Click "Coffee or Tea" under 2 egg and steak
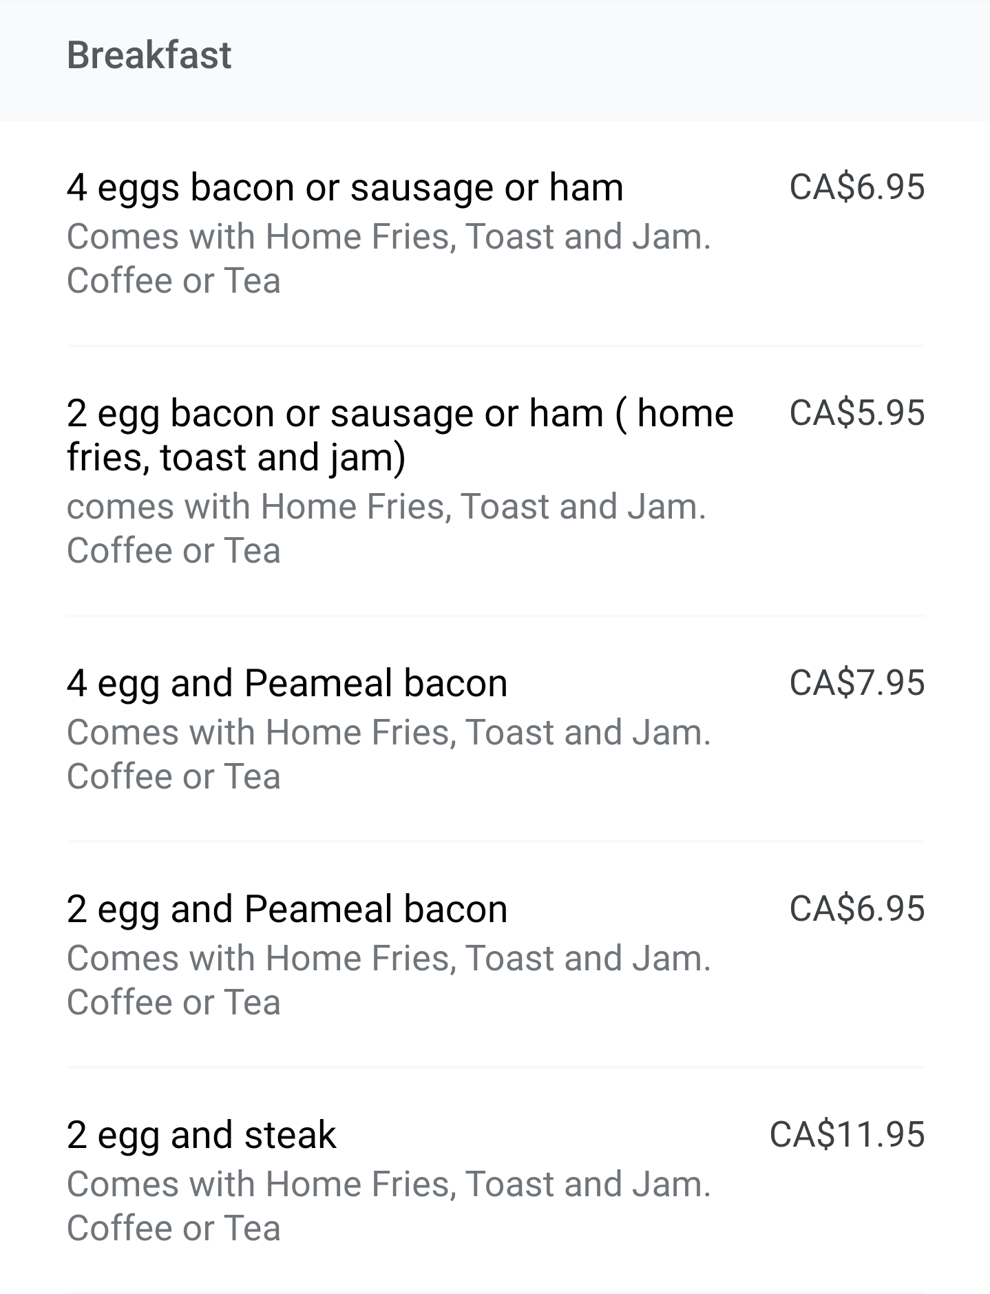Image resolution: width=990 pixels, height=1294 pixels. 173,1229
